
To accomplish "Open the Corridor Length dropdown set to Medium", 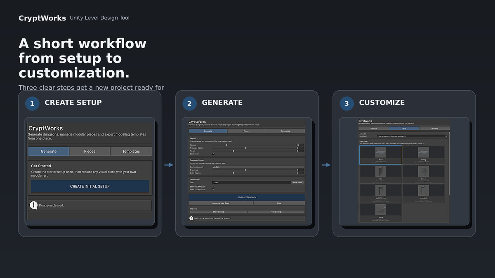I will click(258, 167).
